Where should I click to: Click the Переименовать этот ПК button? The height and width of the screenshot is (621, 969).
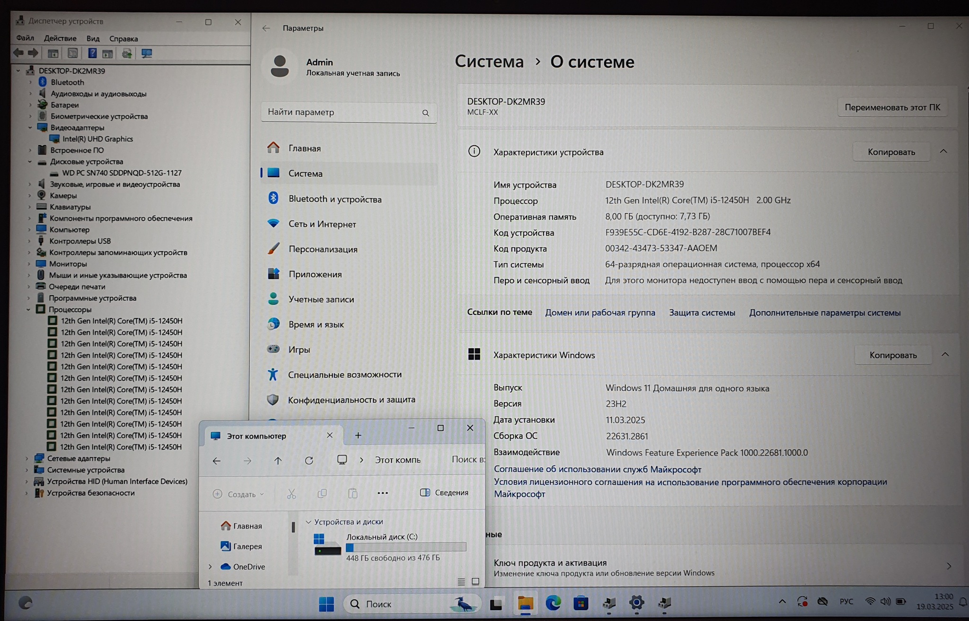[x=892, y=107]
